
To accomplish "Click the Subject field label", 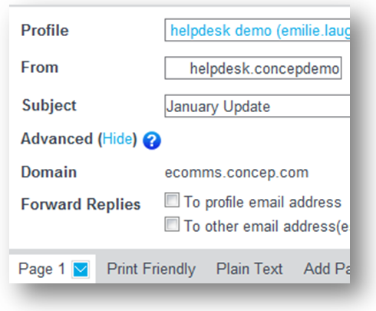I will 49,105.
